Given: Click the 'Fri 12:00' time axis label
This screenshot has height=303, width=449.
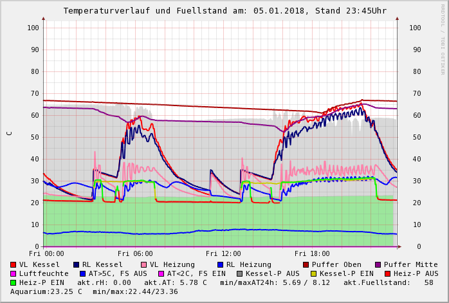Looking at the screenshot, I should (223, 253).
